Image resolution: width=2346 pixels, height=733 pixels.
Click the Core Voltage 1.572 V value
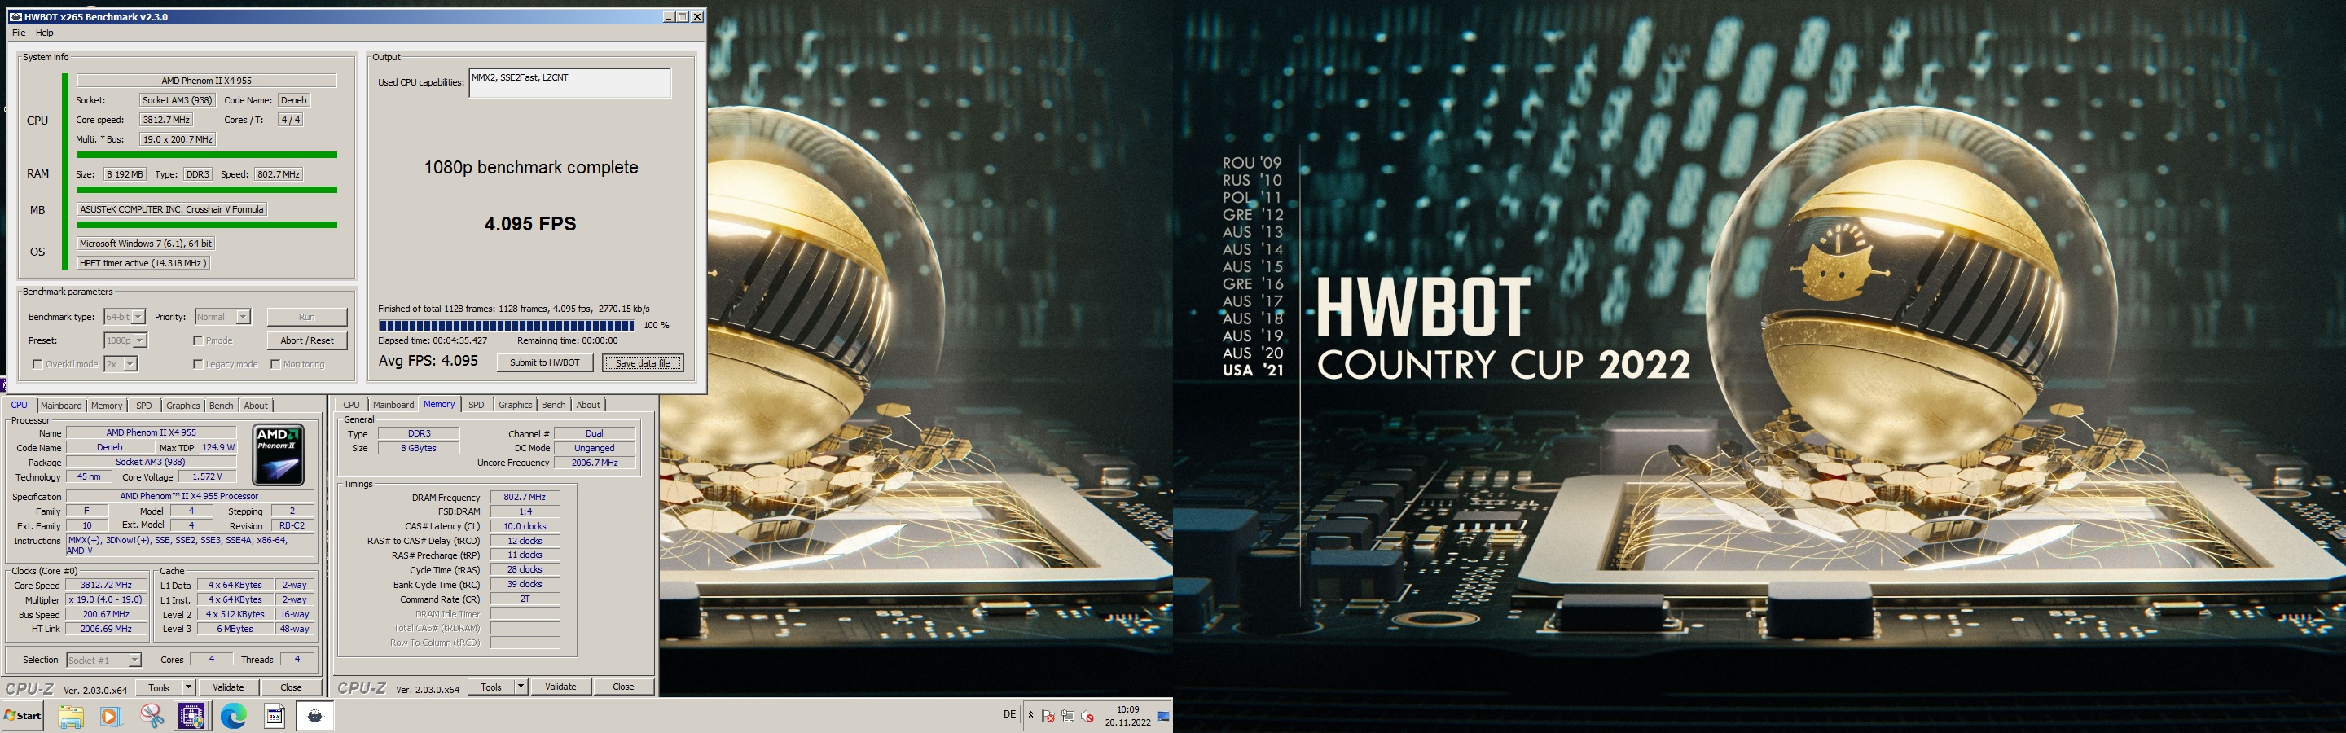point(207,477)
